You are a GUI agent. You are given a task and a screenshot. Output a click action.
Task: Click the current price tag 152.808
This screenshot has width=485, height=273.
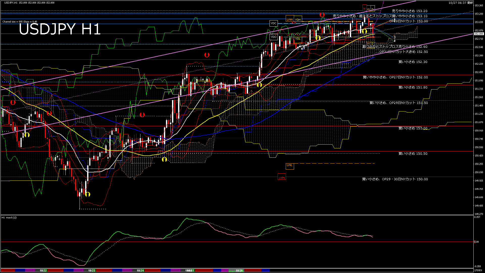click(479, 34)
